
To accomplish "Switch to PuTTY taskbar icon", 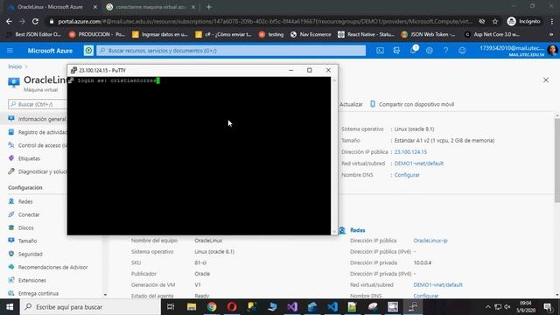I will pyautogui.click(x=413, y=307).
